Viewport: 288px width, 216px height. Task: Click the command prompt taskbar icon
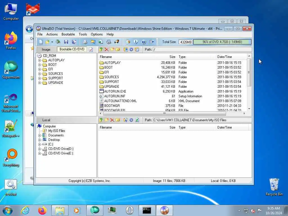pyautogui.click(x=147, y=210)
